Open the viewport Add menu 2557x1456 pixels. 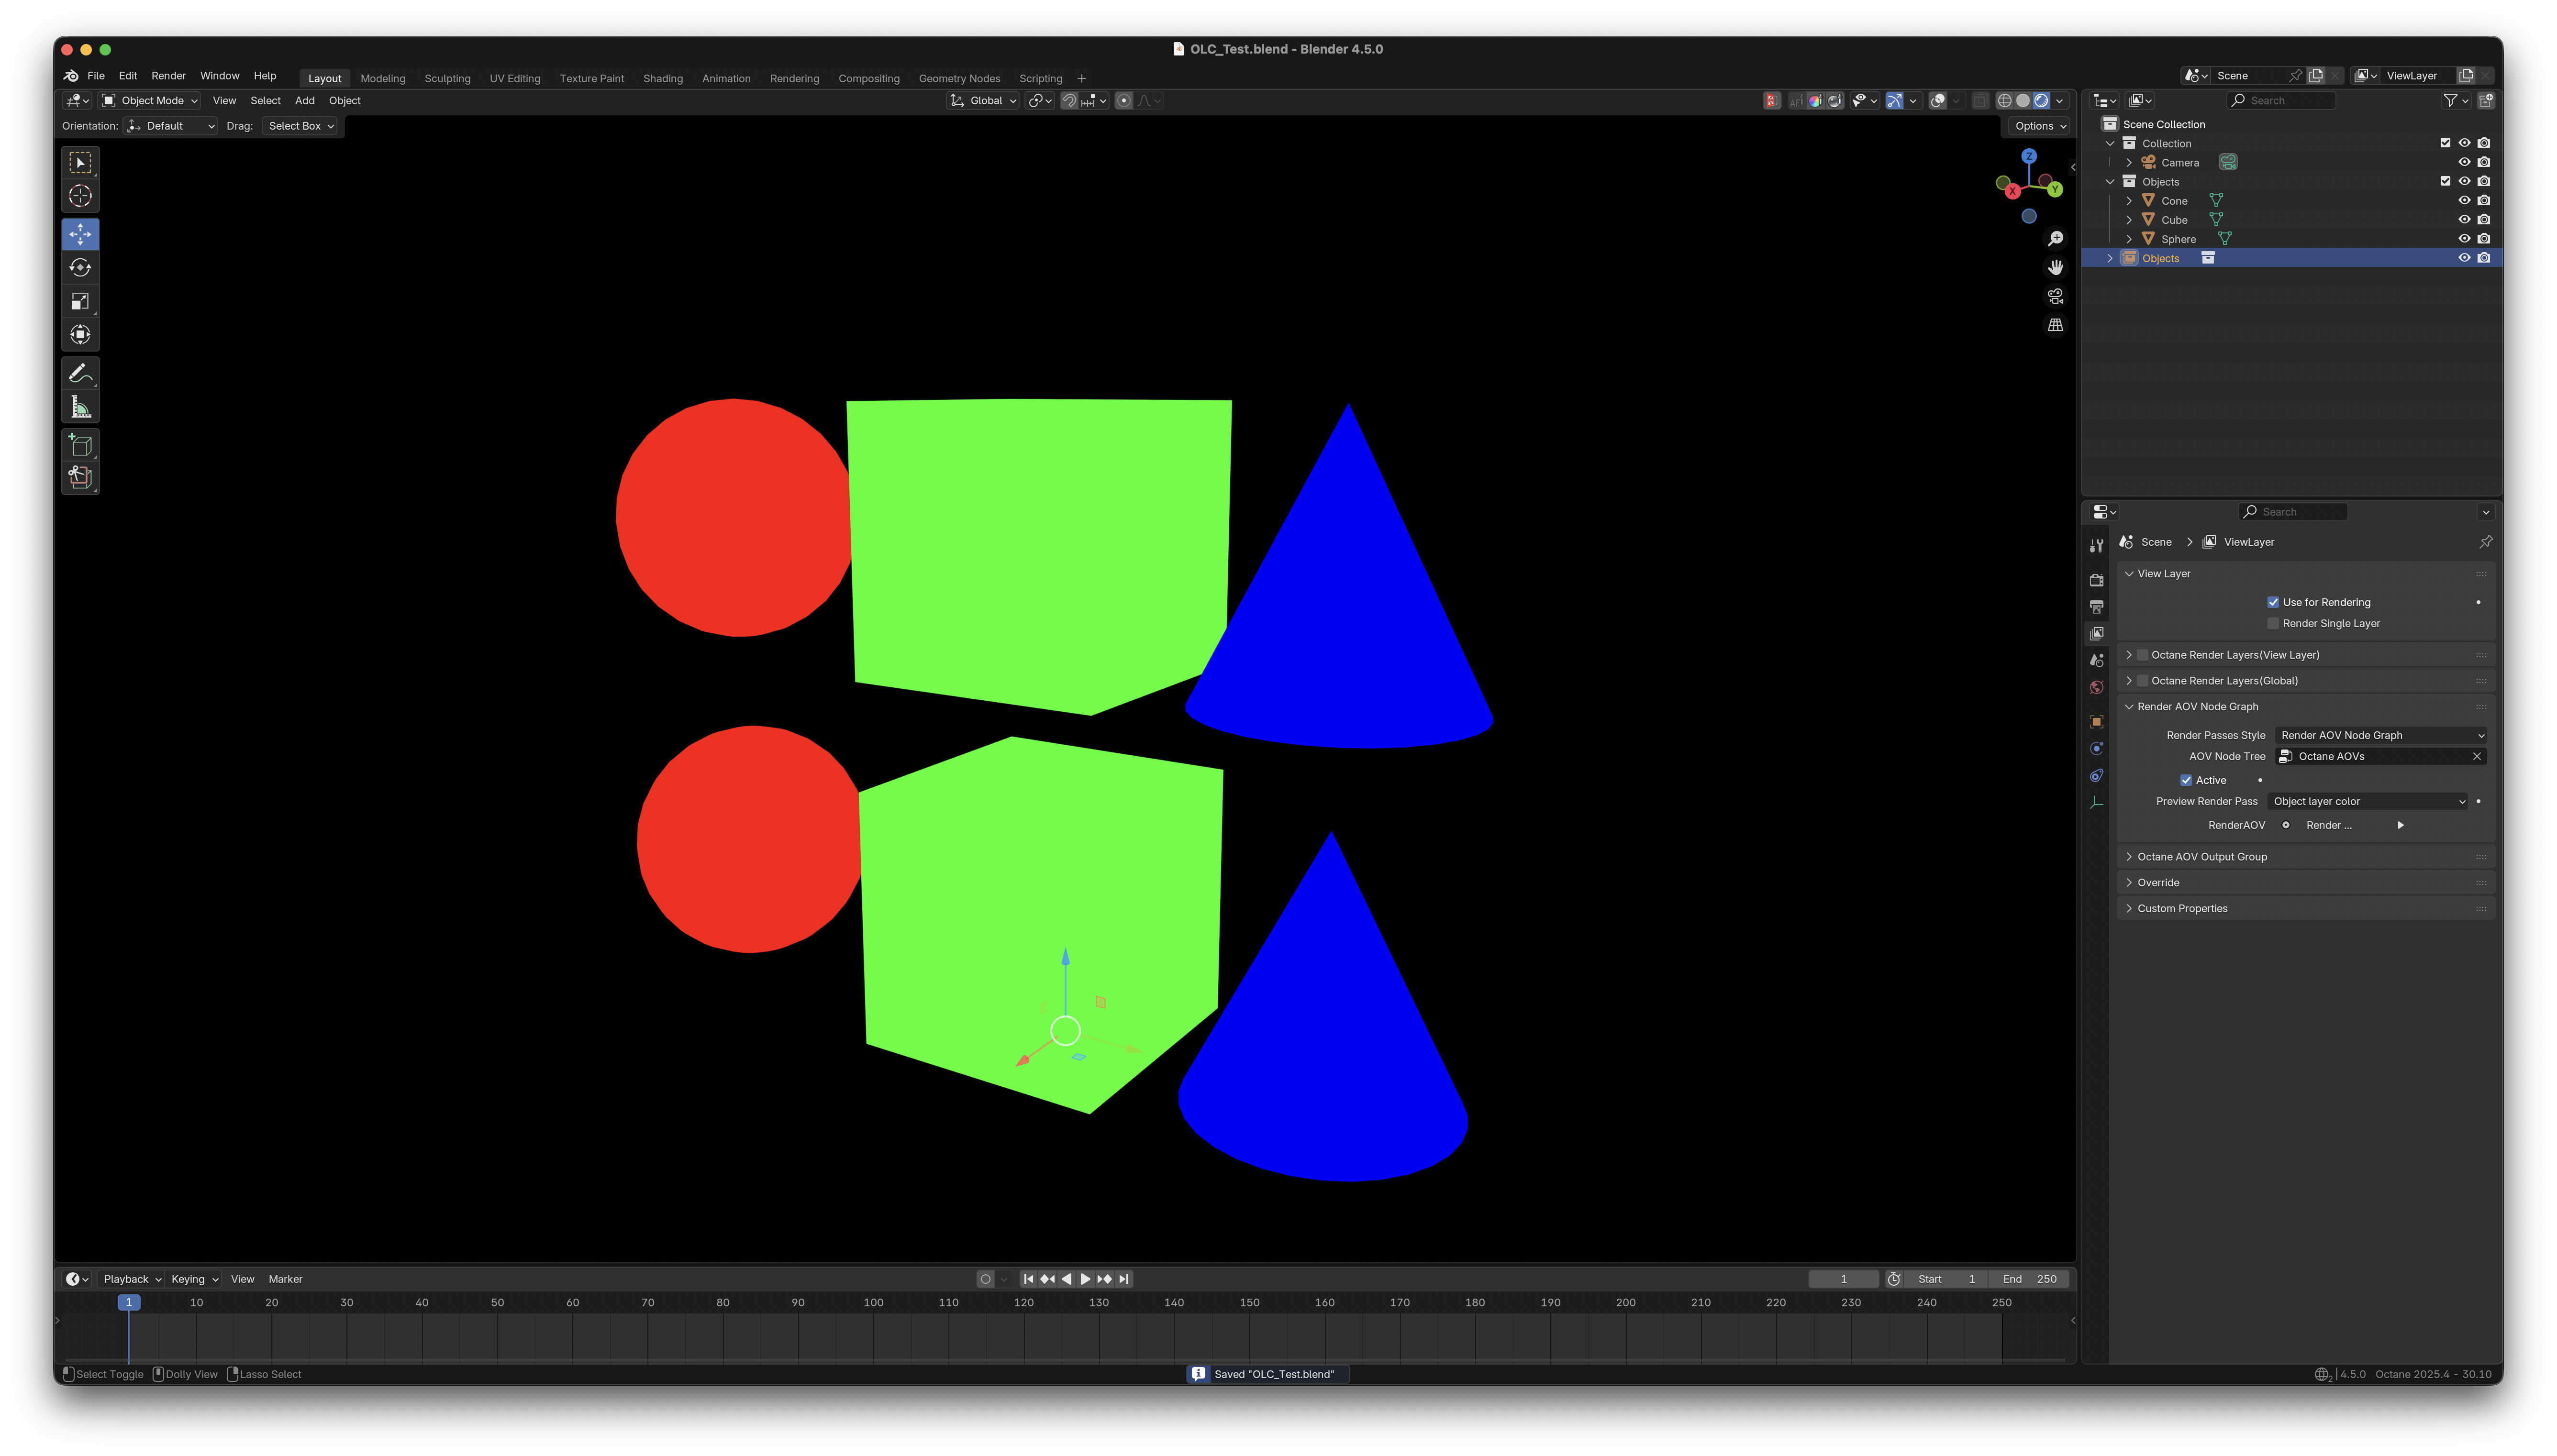pos(305,101)
